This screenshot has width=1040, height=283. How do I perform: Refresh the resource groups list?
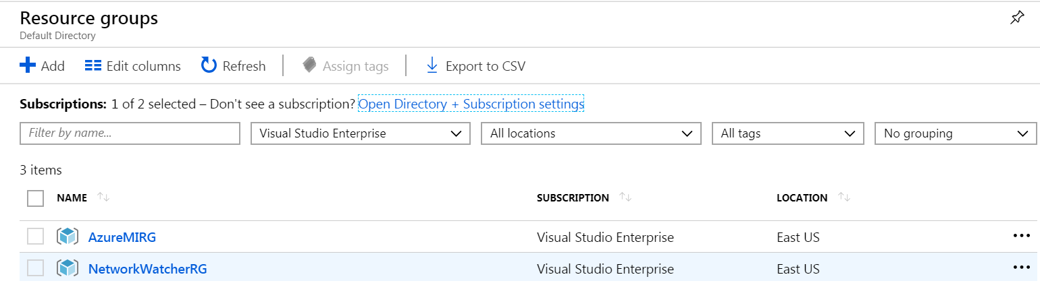234,66
